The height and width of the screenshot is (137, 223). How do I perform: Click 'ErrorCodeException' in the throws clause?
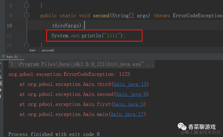198,16
